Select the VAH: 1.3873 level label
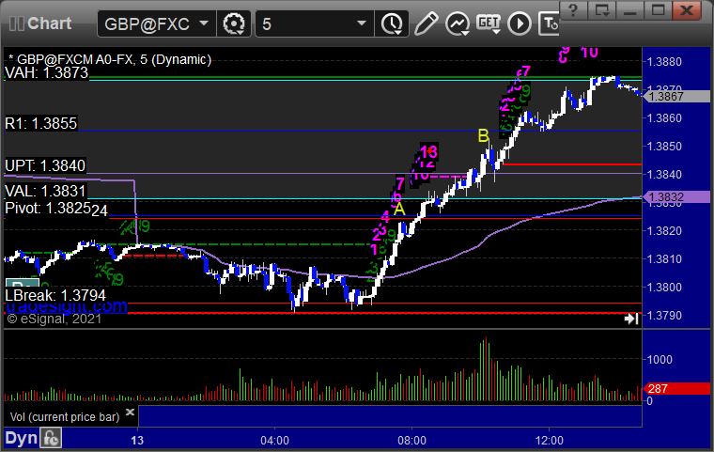Viewport: 714px width, 452px height. pyautogui.click(x=46, y=73)
